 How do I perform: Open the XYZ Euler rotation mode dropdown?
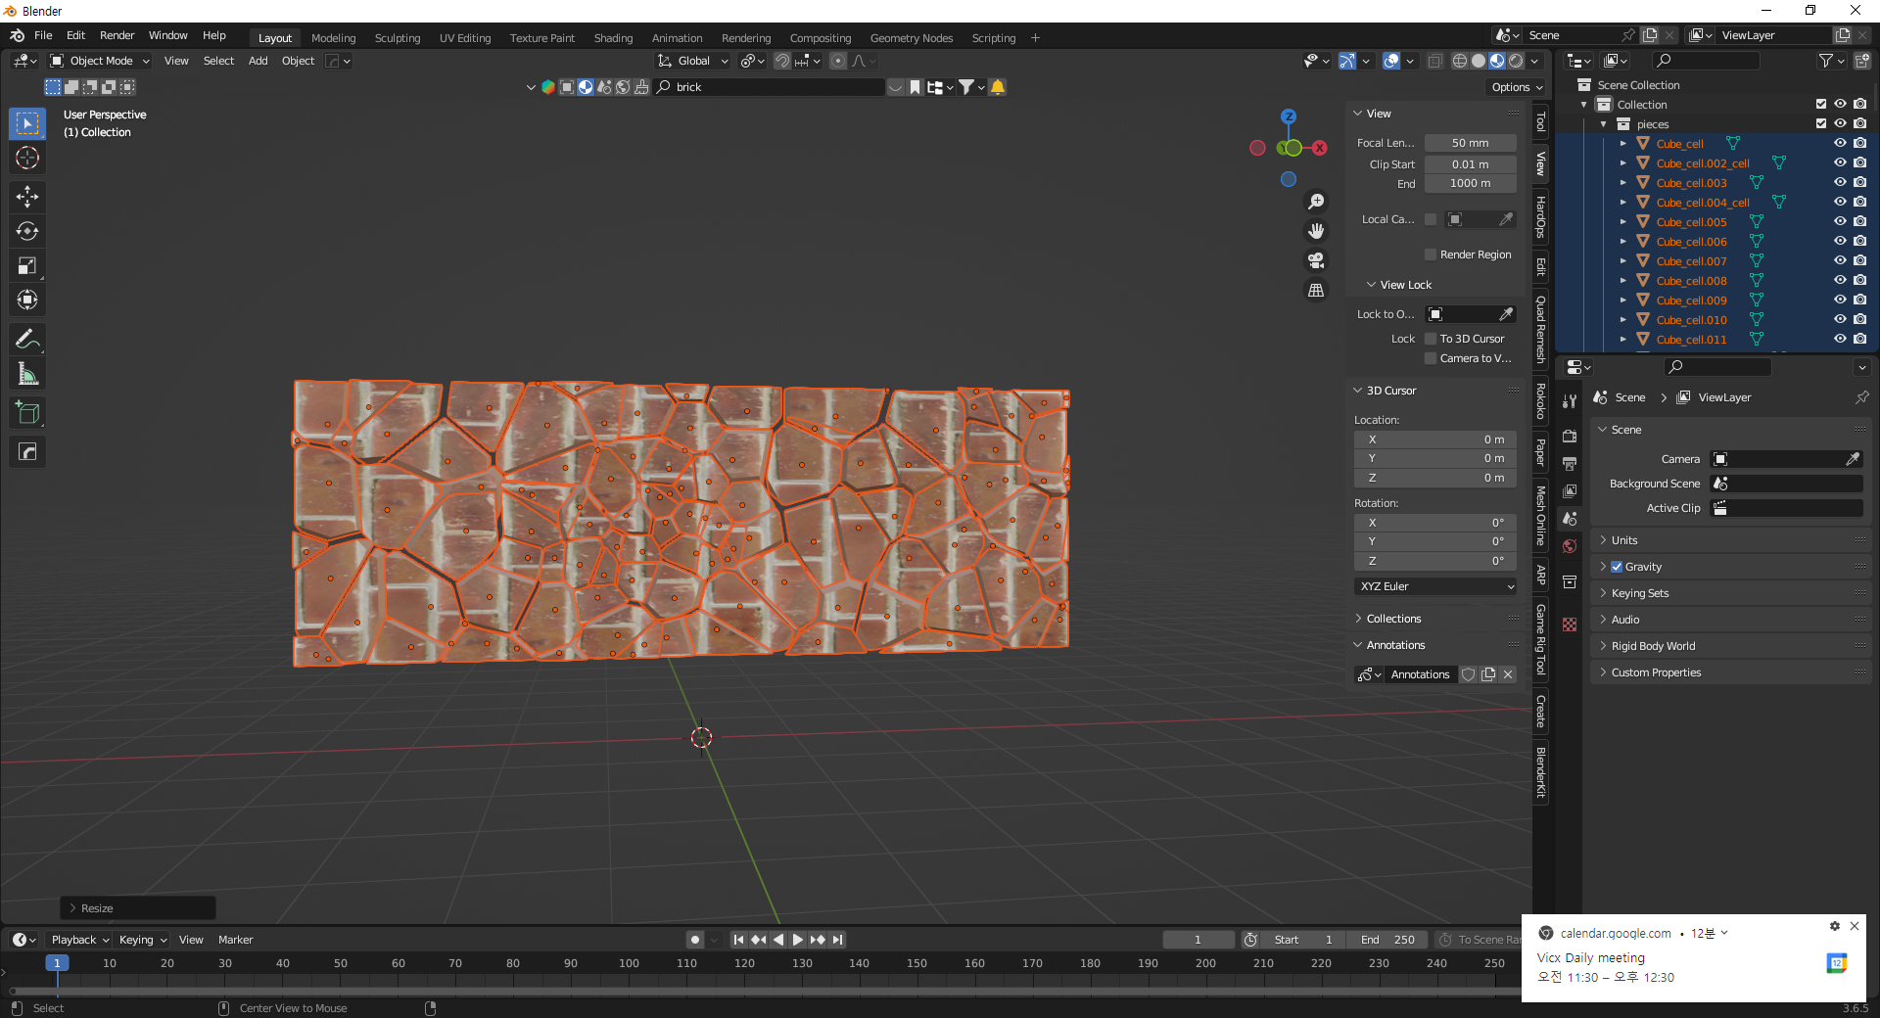click(1435, 586)
